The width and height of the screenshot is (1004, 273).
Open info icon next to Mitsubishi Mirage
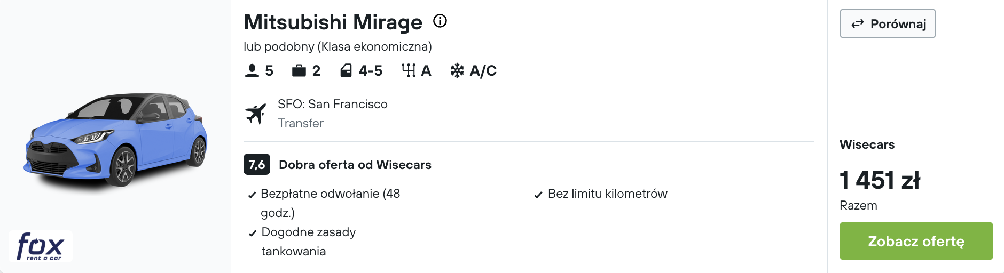(440, 21)
